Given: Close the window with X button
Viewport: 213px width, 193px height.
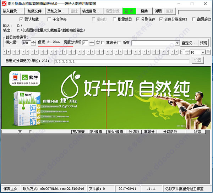Looking at the screenshot, I should [206, 4].
